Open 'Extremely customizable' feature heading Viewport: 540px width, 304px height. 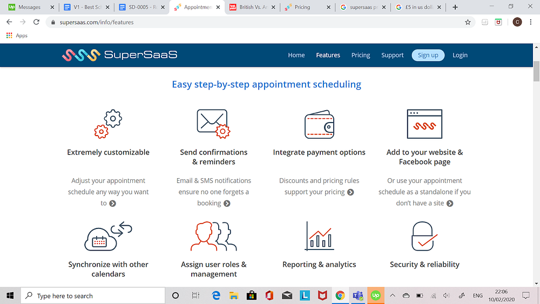[108, 152]
